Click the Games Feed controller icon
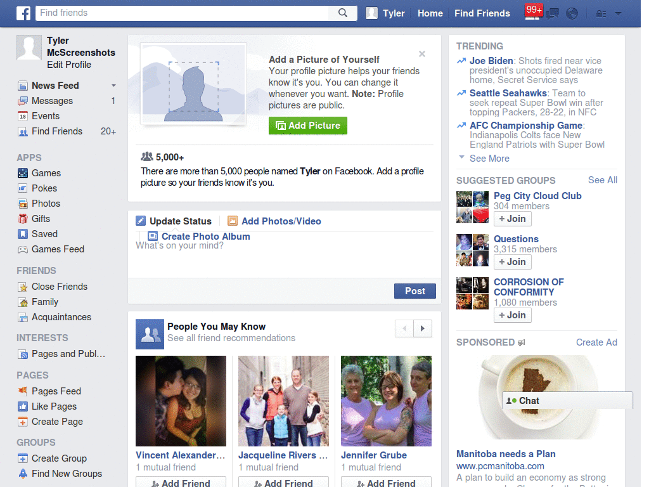The image size is (649, 487). click(x=23, y=249)
